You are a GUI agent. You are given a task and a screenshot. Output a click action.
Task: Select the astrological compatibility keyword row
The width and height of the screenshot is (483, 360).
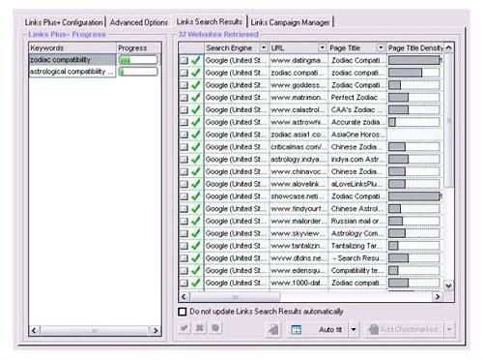[x=72, y=72]
